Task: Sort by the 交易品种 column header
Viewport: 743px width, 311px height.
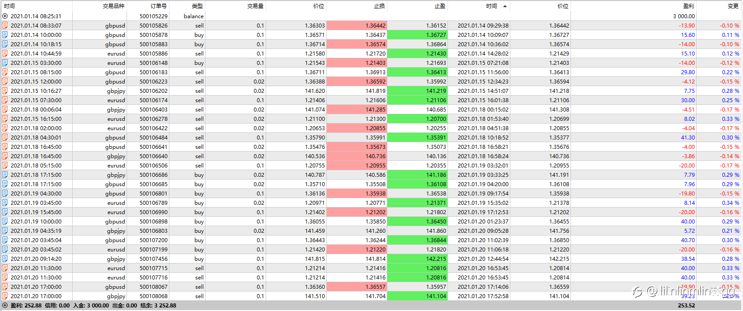Action: [x=114, y=6]
